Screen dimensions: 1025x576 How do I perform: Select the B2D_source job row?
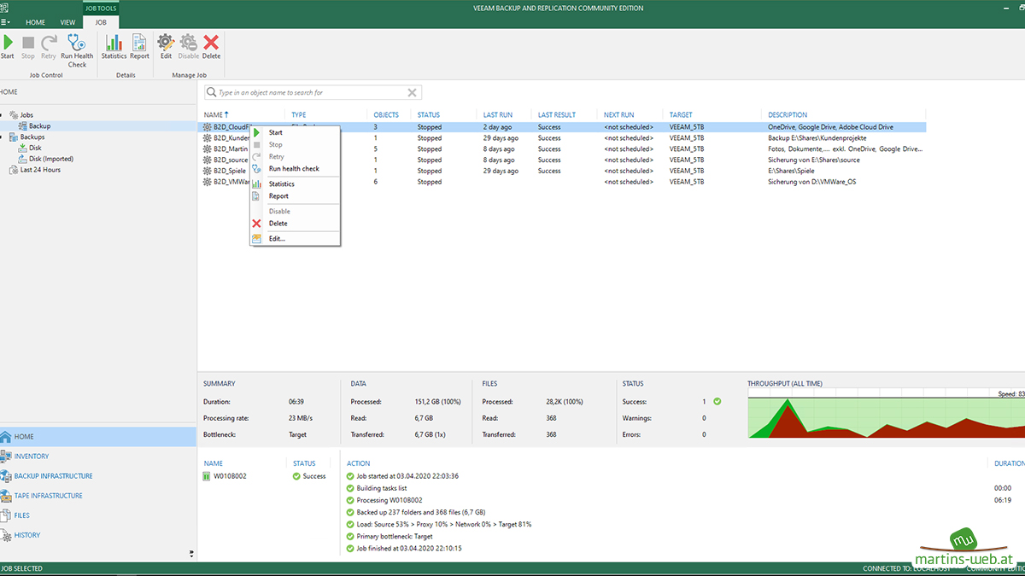564,160
